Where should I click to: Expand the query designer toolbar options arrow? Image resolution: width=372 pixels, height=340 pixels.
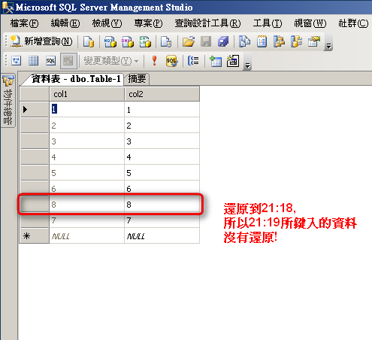pos(247,65)
